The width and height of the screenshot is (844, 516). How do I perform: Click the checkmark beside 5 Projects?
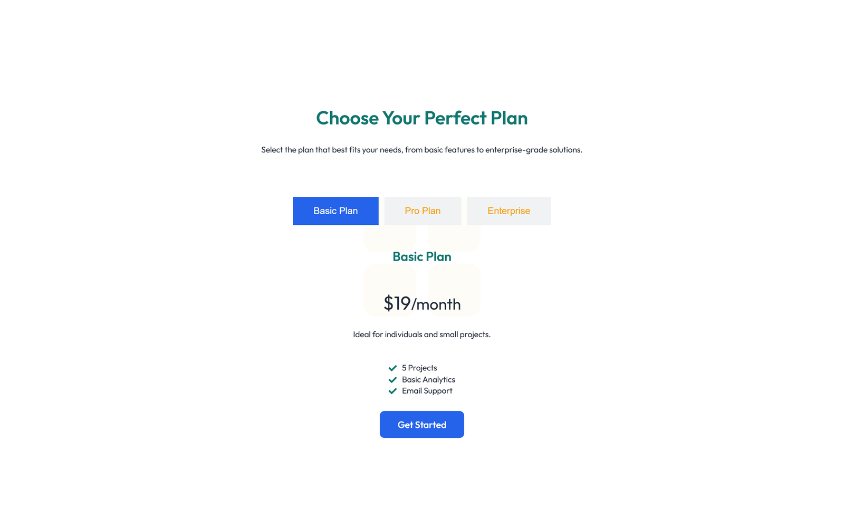pos(392,368)
